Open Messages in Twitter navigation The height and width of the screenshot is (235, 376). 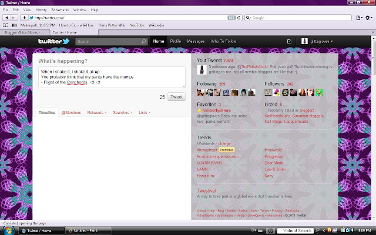(196, 41)
